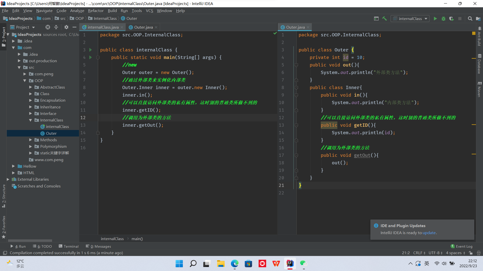Image resolution: width=483 pixels, height=271 pixels.
Task: Open Search Everywhere magnifier icon
Action: tap(470, 19)
